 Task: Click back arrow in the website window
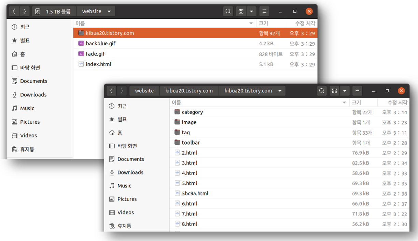(14, 11)
